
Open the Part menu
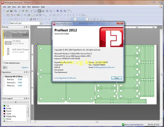(29, 7)
